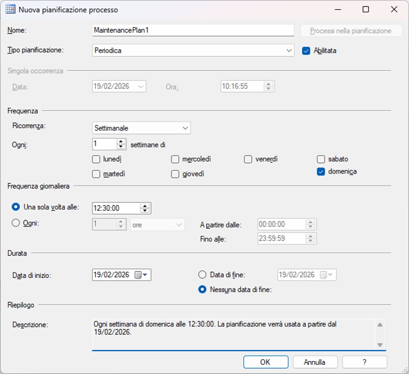Enable the lunedì checkbox
The image size is (409, 374).
pos(96,160)
